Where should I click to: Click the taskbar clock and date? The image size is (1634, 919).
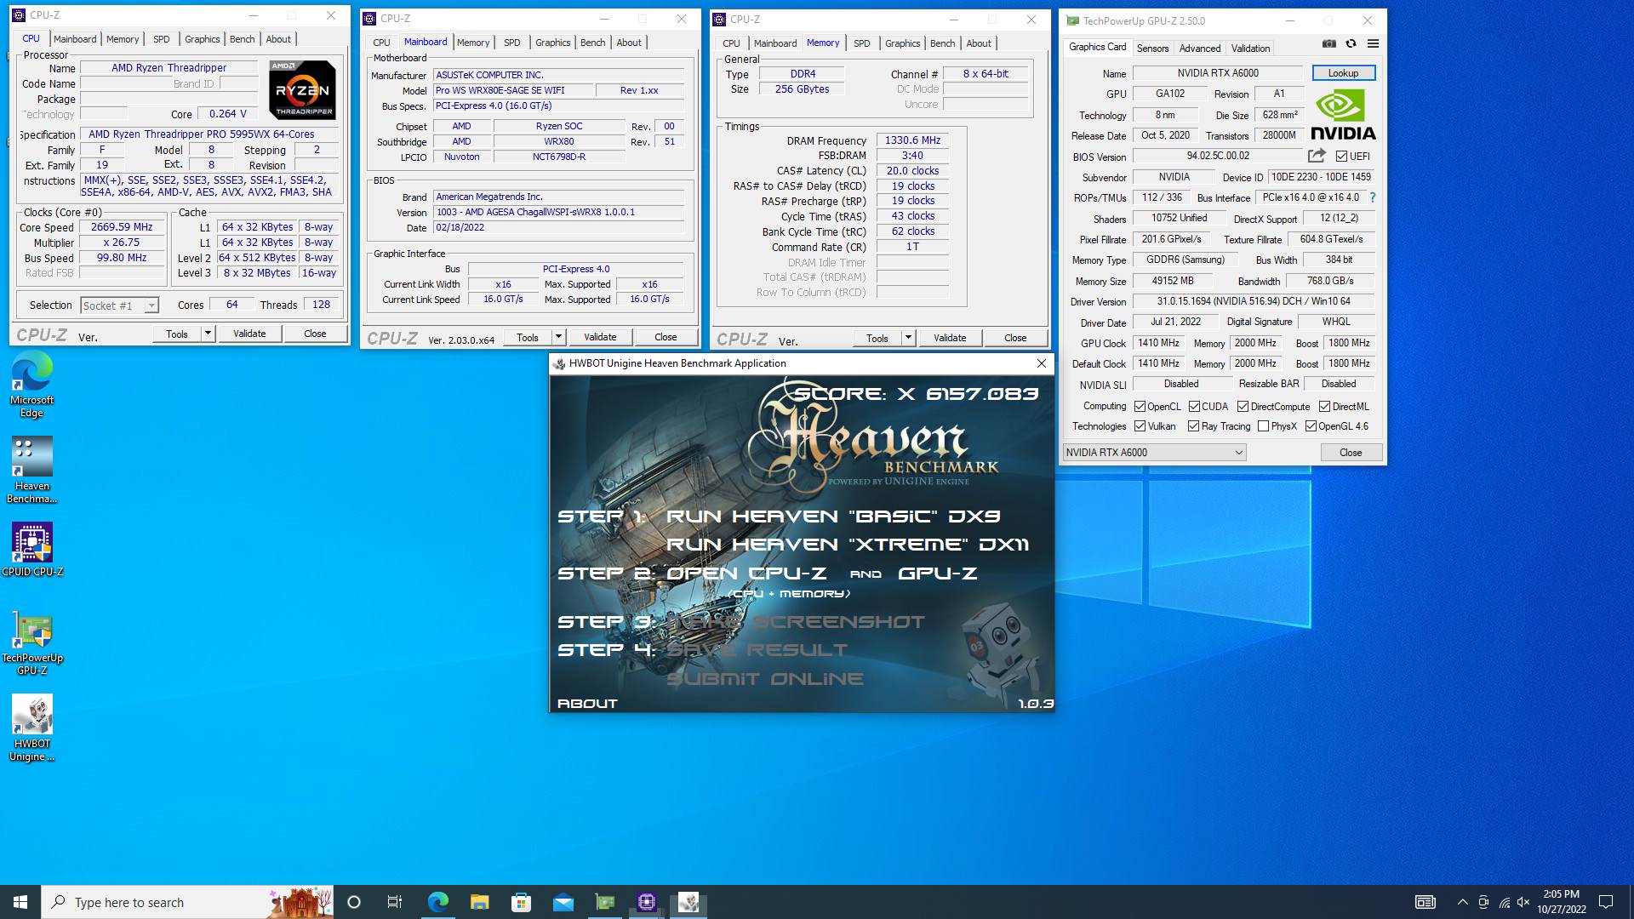tap(1561, 902)
